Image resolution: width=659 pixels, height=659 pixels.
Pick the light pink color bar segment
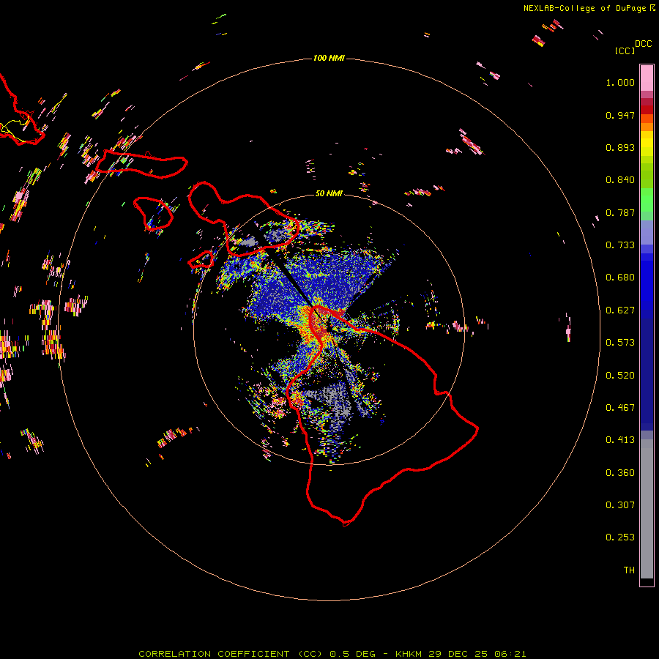coord(647,78)
